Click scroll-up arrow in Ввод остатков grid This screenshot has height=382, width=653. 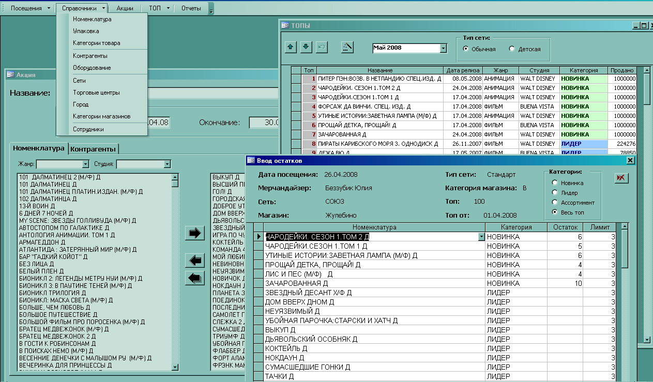[x=624, y=226]
